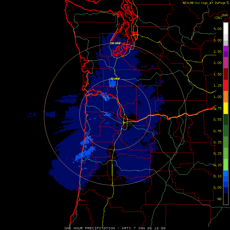Click the 'OHA' product label

click(x=225, y=15)
